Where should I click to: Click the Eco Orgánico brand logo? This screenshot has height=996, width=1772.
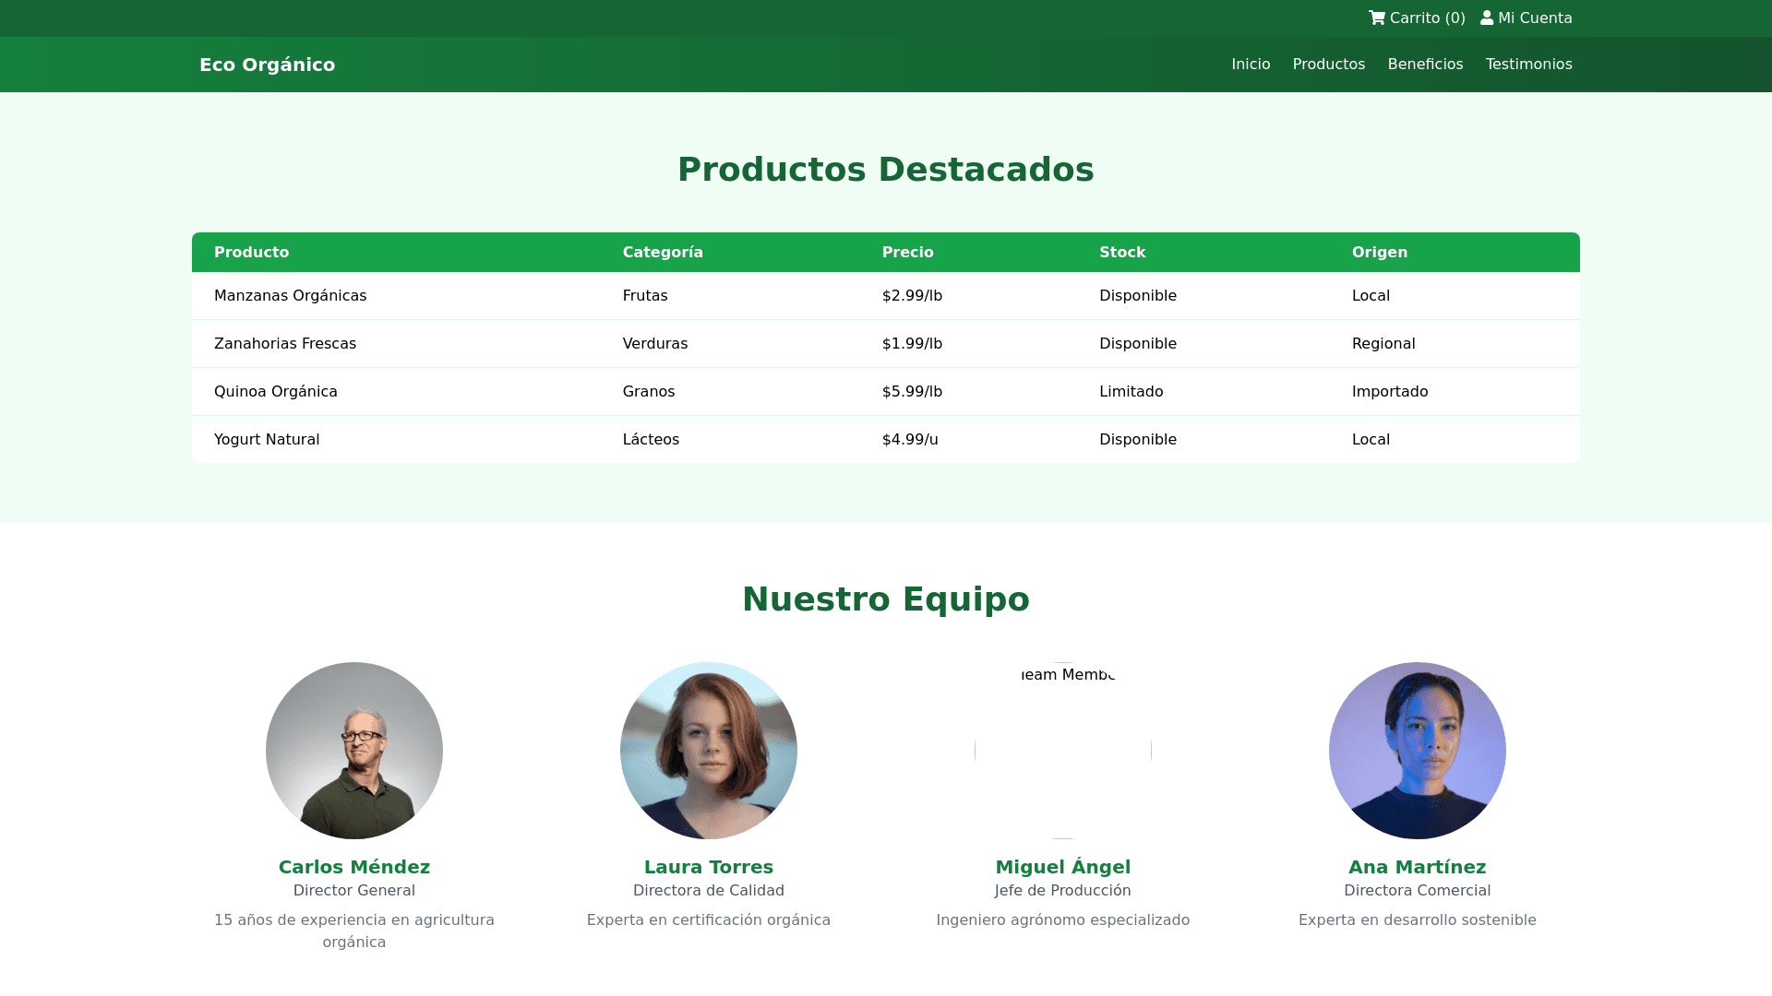pos(267,65)
